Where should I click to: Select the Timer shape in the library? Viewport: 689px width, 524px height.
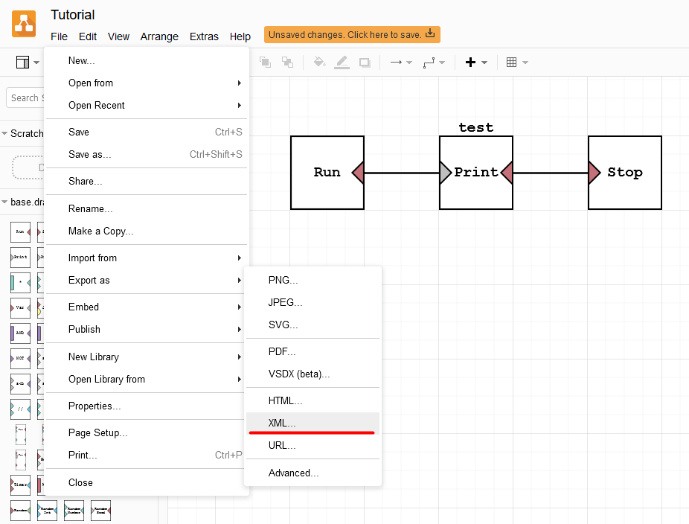(20, 485)
